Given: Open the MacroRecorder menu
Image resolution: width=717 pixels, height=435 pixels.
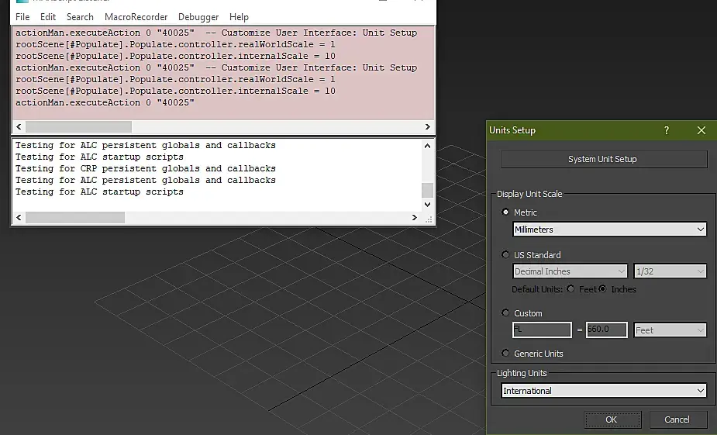Looking at the screenshot, I should pyautogui.click(x=136, y=17).
